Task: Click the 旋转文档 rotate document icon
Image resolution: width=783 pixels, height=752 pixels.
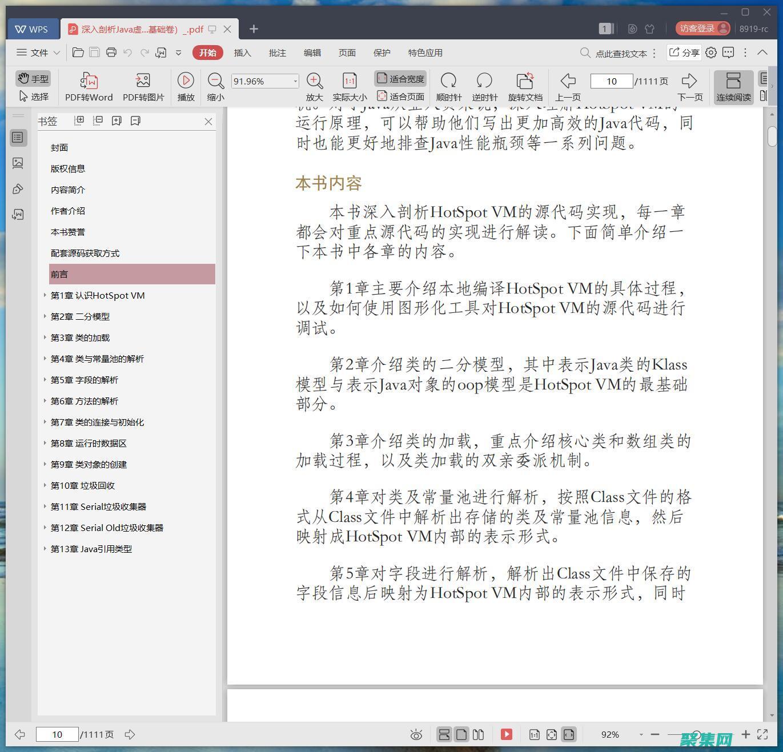Action: coord(525,81)
